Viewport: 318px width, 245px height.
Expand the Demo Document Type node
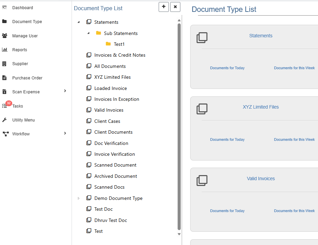click(x=79, y=198)
